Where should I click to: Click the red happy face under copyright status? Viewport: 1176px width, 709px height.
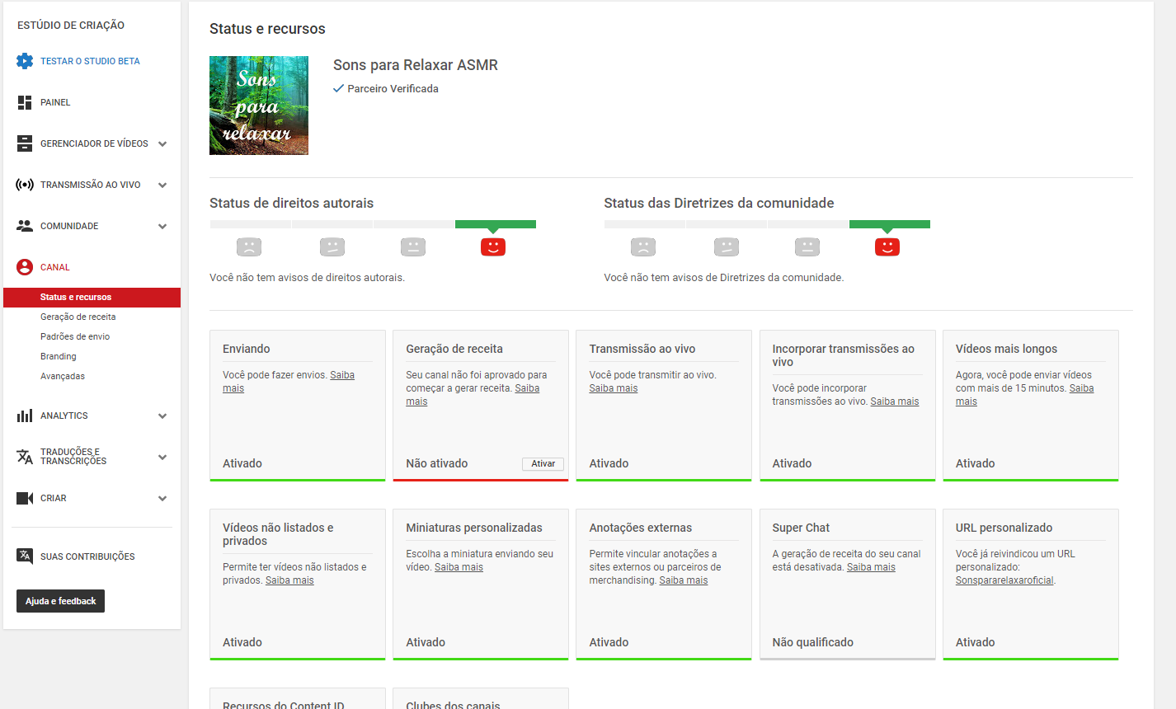pos(493,247)
